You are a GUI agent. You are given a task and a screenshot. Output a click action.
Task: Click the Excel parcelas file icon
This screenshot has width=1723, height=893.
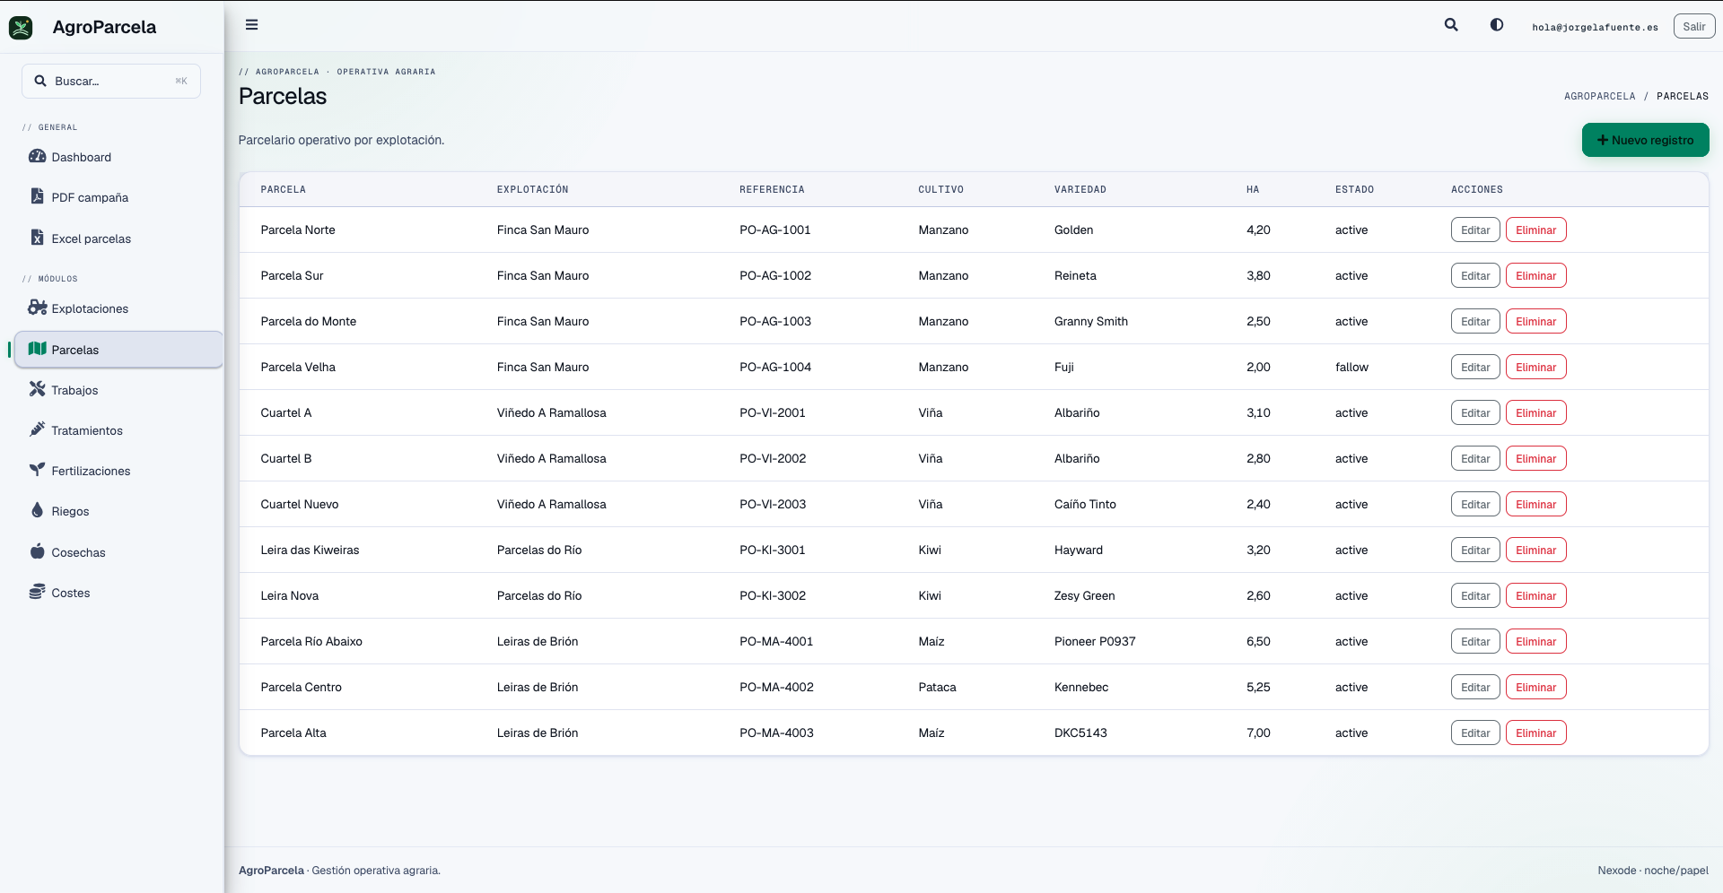[x=37, y=238]
